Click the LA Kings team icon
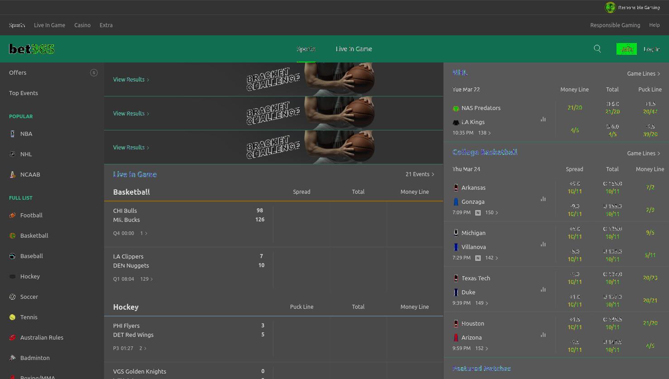 [456, 122]
